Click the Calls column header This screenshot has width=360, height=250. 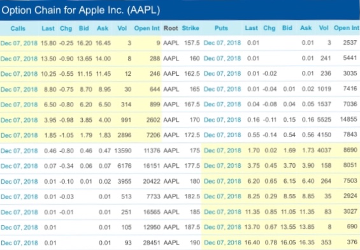(x=18, y=28)
